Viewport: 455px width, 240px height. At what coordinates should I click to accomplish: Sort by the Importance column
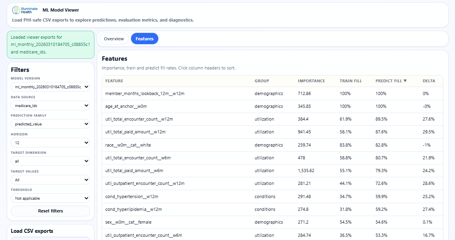click(311, 81)
